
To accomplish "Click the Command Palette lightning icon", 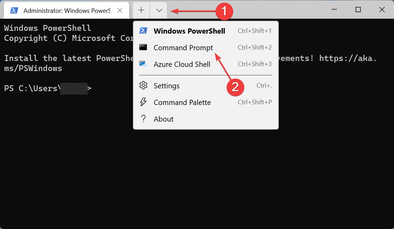I will (x=143, y=102).
